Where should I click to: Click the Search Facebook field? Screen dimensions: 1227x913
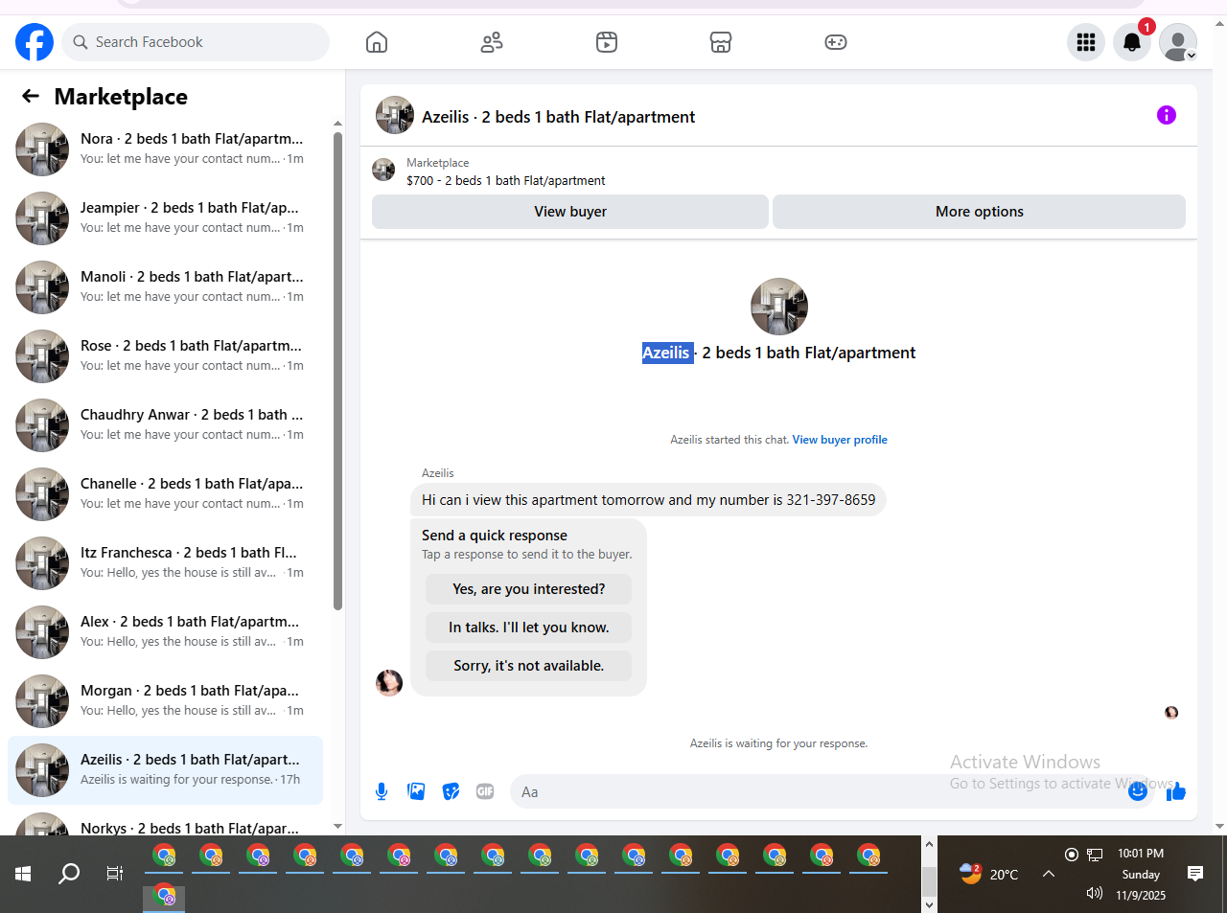coord(196,42)
